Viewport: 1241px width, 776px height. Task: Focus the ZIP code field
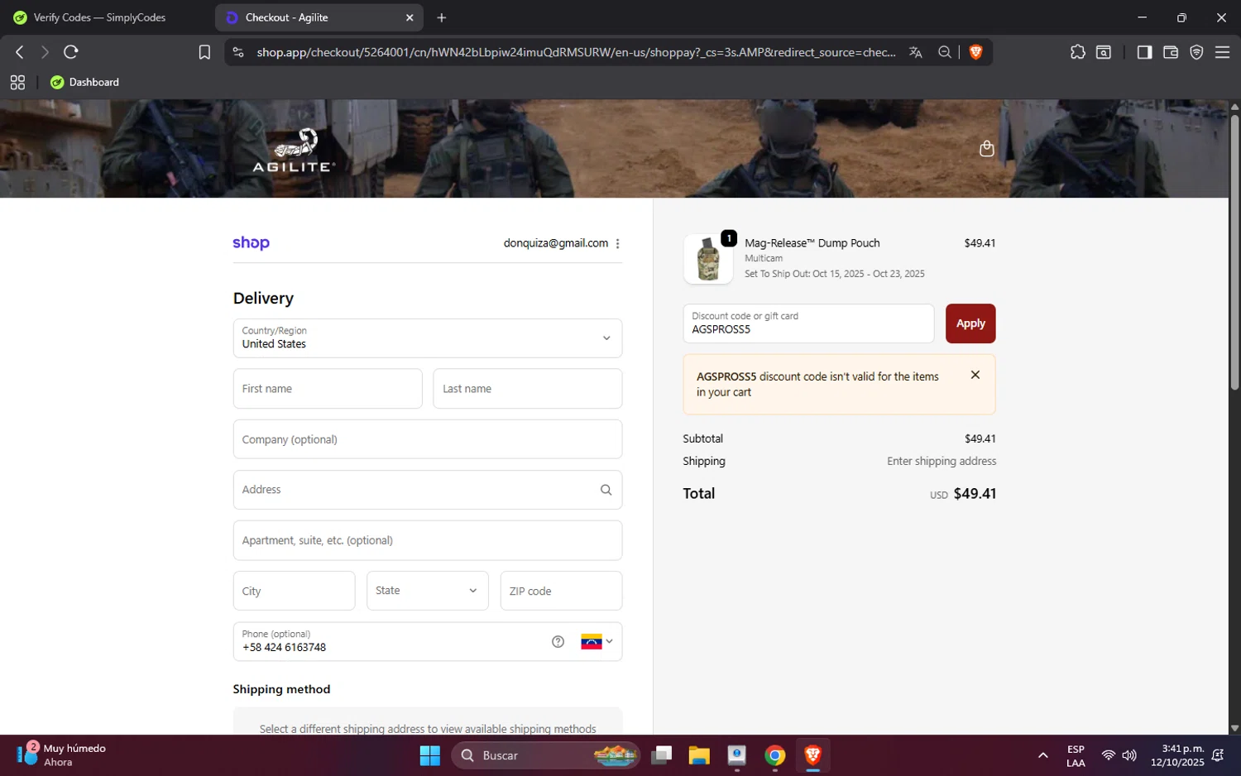pyautogui.click(x=561, y=591)
